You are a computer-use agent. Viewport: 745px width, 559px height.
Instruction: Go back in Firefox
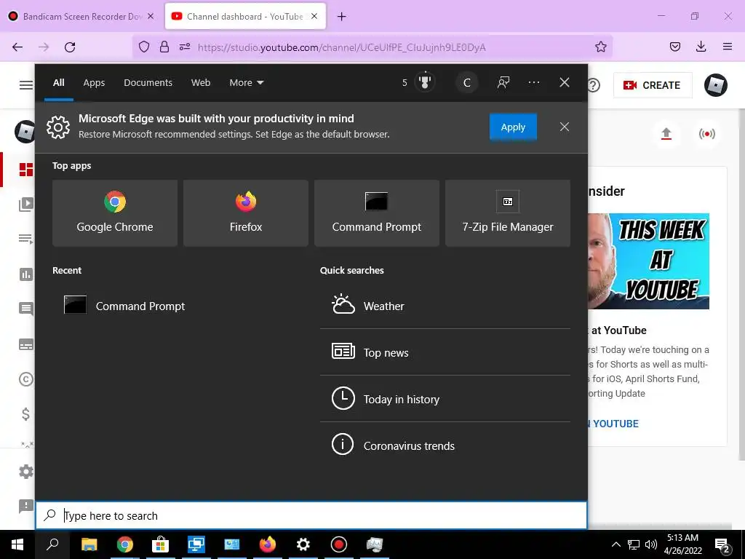click(x=17, y=47)
